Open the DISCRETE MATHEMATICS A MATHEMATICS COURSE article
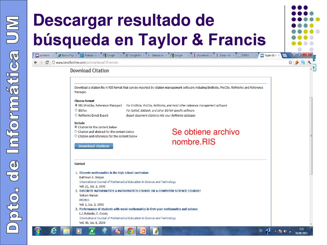Viewport: 327px width, 245px height. tap(140, 191)
